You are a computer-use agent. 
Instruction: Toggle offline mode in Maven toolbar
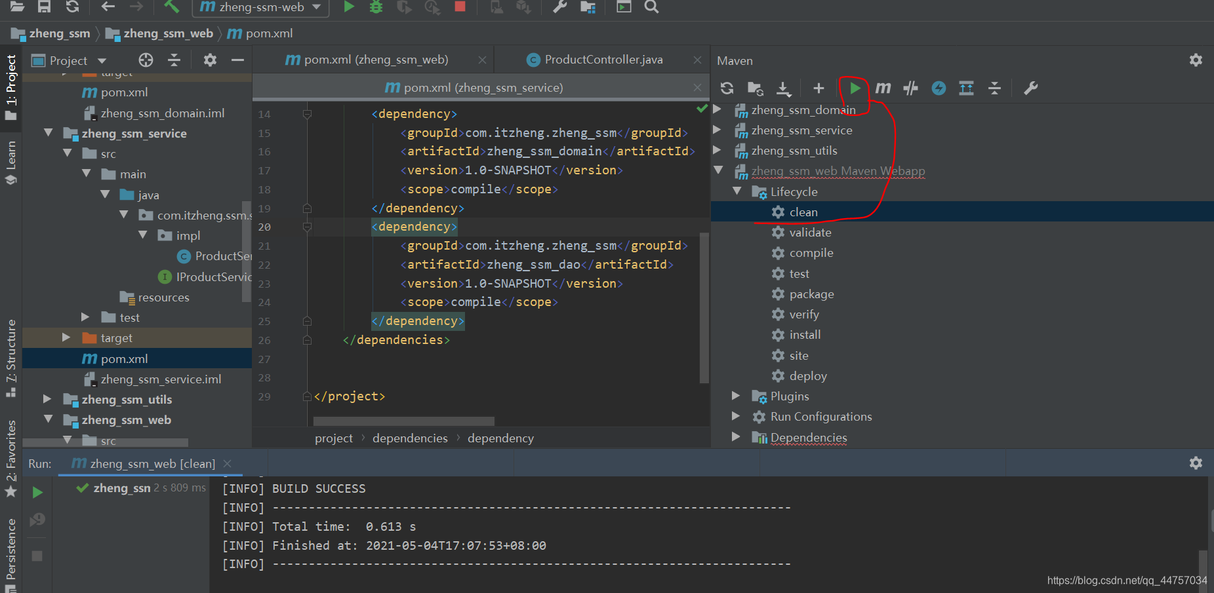tap(910, 88)
